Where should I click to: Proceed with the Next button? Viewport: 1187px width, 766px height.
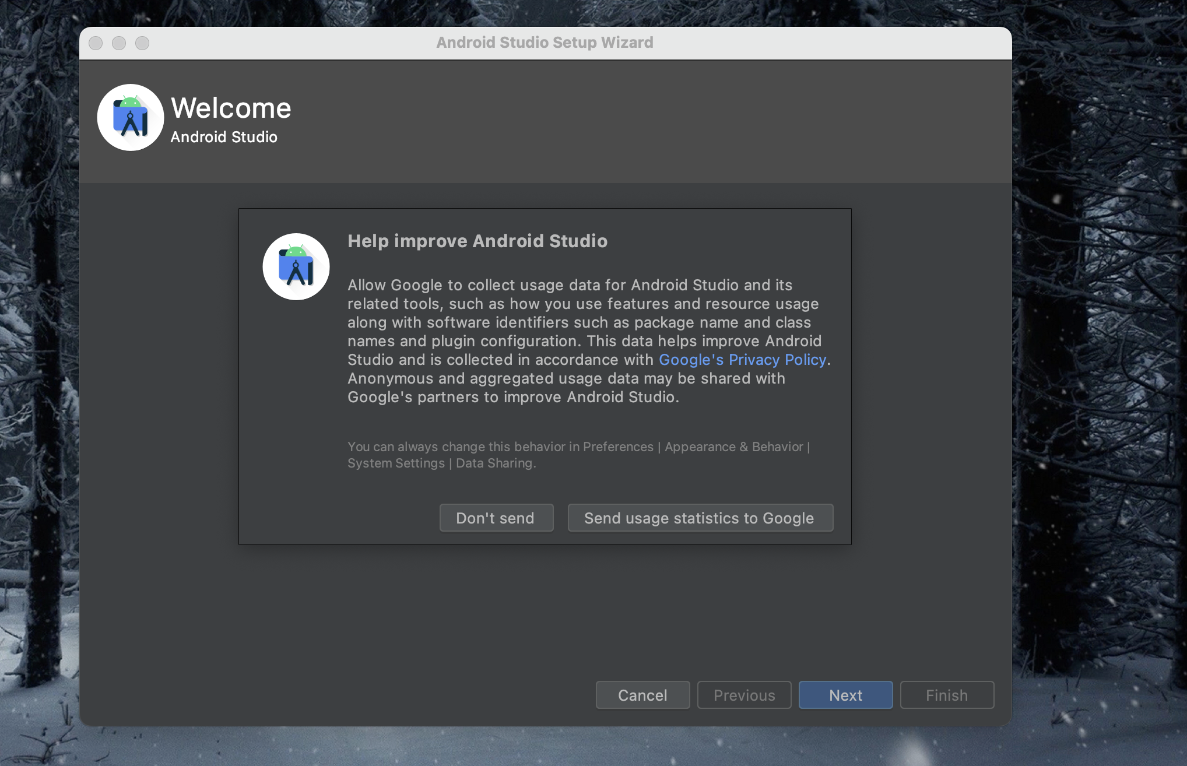point(845,695)
